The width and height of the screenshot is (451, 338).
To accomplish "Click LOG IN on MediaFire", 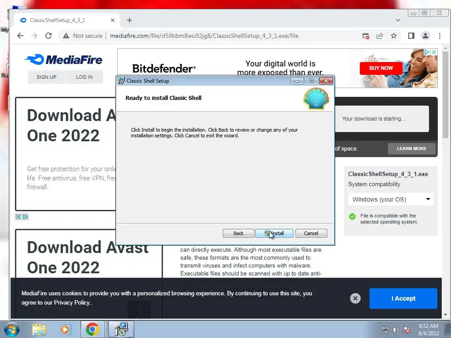I will click(84, 77).
